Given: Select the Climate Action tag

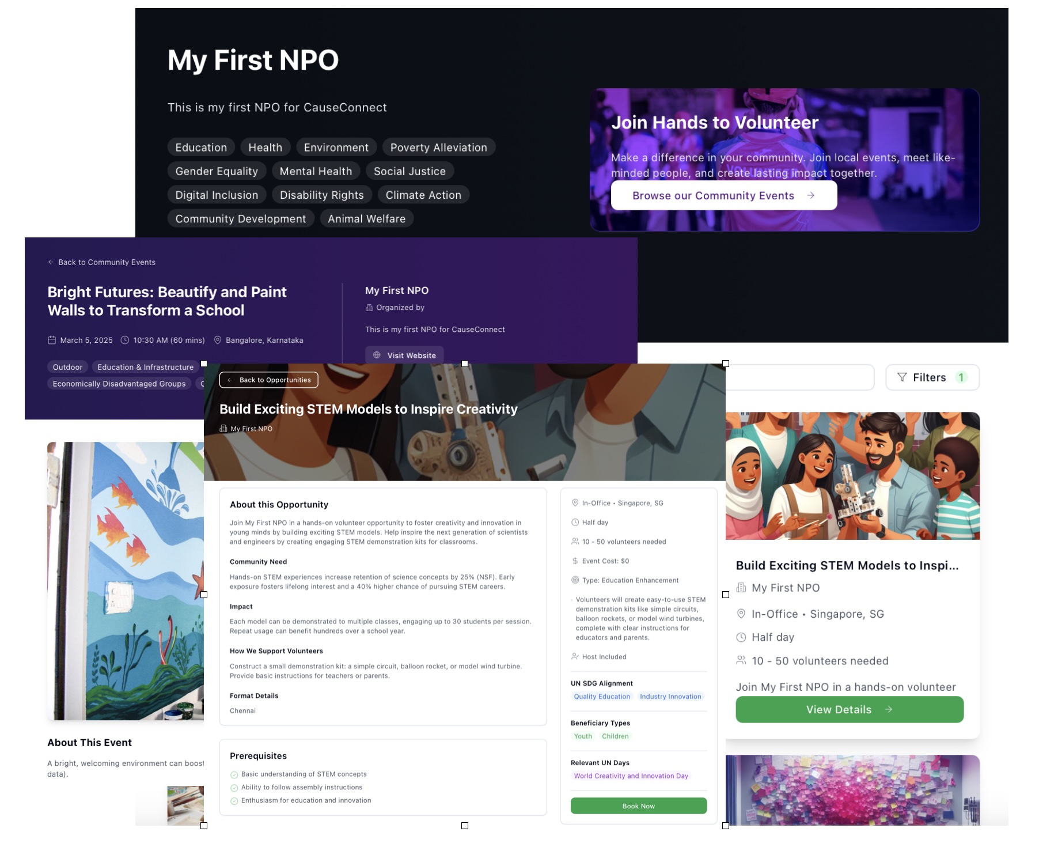Looking at the screenshot, I should 423,195.
